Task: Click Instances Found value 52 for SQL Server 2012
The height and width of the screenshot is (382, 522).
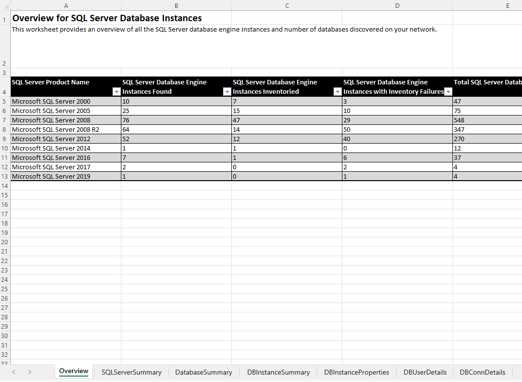Action: [x=177, y=139]
